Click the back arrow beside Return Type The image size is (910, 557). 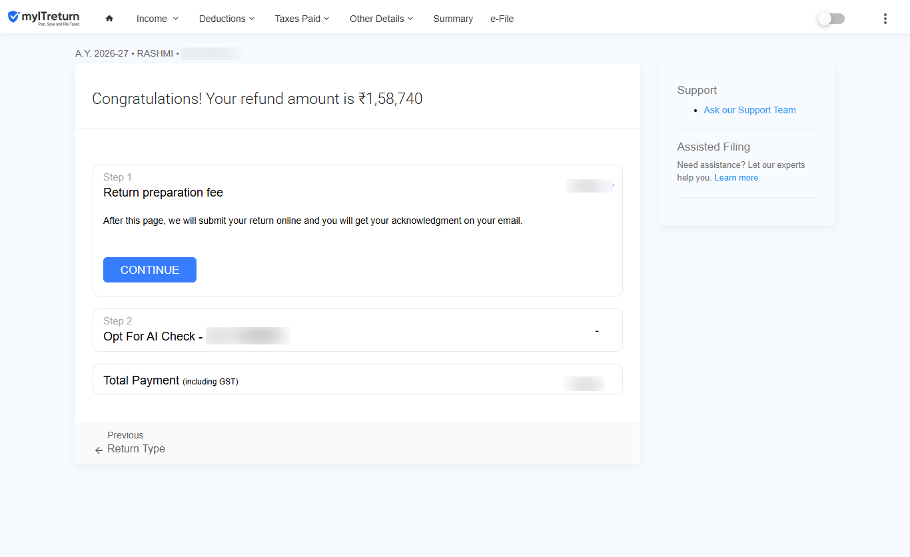pyautogui.click(x=99, y=450)
